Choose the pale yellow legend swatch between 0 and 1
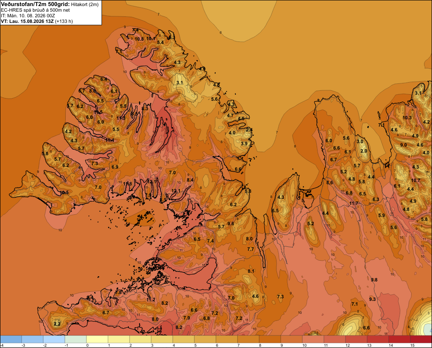432x348 pixels. (97, 339)
